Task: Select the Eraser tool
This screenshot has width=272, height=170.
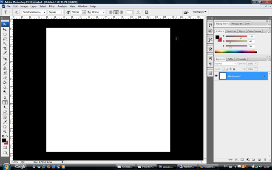Action: coord(5,78)
